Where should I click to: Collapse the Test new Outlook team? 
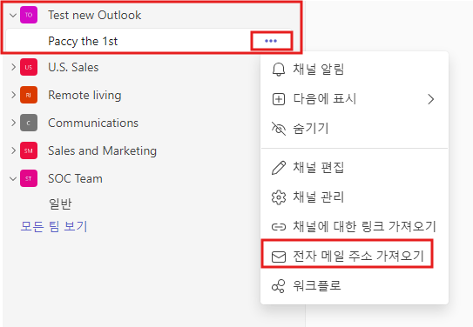[13, 15]
